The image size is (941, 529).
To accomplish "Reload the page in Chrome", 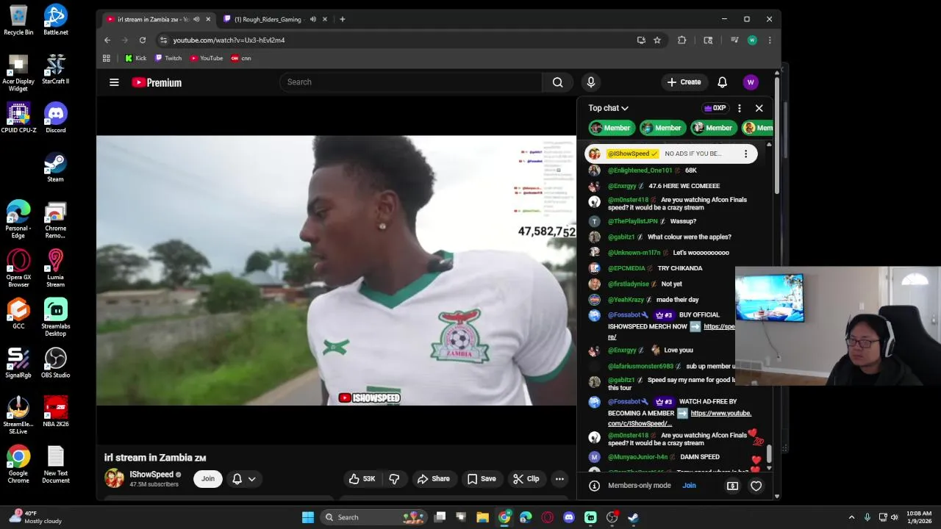I will 143,40.
